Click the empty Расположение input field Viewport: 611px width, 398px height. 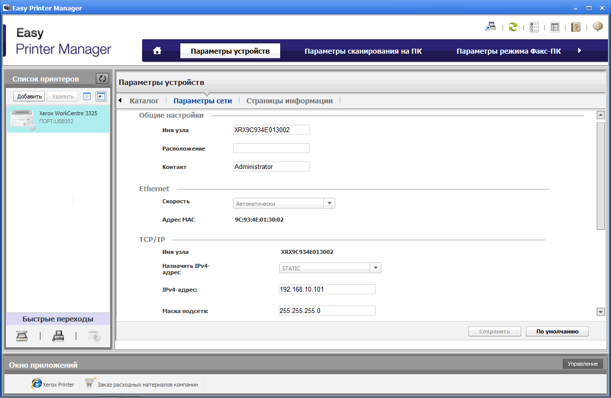(x=271, y=148)
